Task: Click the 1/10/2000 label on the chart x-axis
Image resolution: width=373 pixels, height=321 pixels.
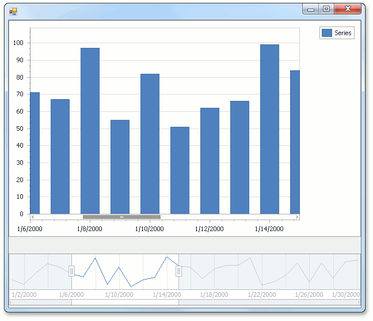Action: [150, 229]
